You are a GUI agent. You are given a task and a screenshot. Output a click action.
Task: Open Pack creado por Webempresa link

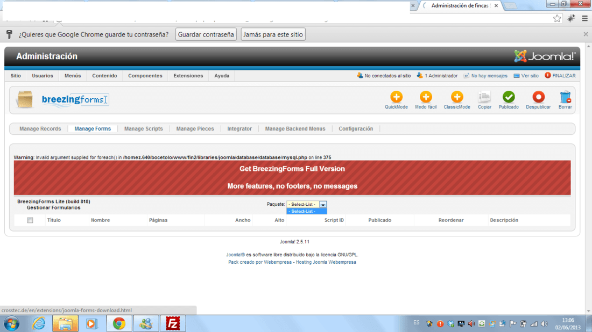260,262
